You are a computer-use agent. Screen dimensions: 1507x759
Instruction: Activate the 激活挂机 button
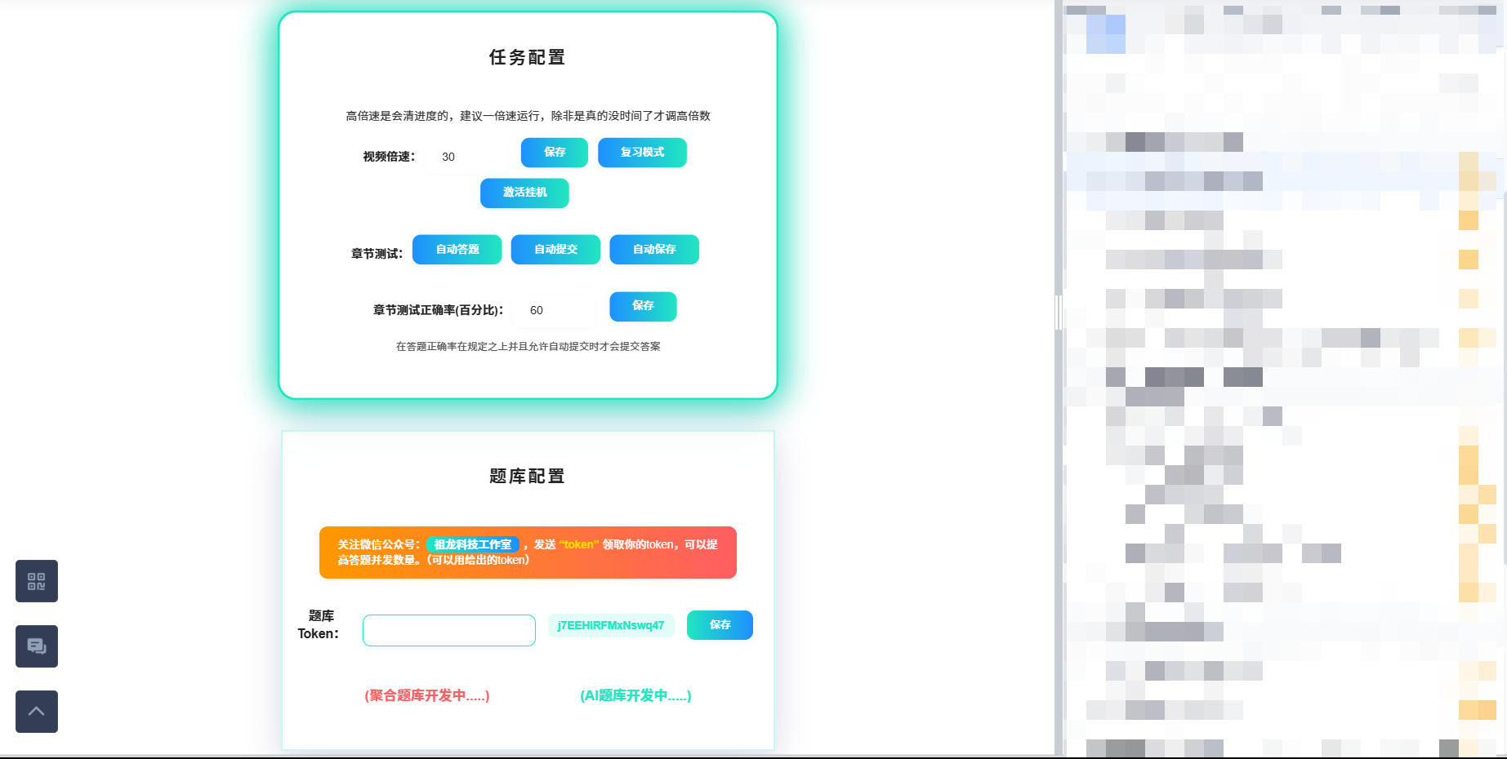tap(524, 193)
